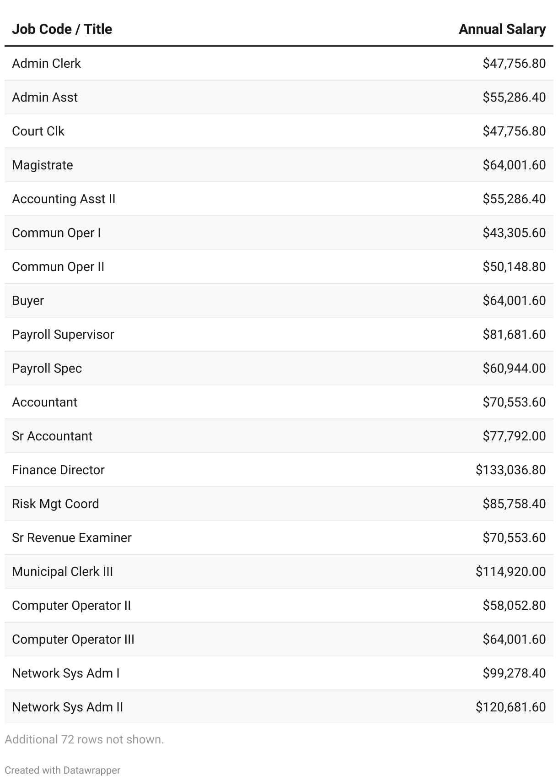
Task: Select the Sr Revenue Examiner title
Action: (x=72, y=537)
